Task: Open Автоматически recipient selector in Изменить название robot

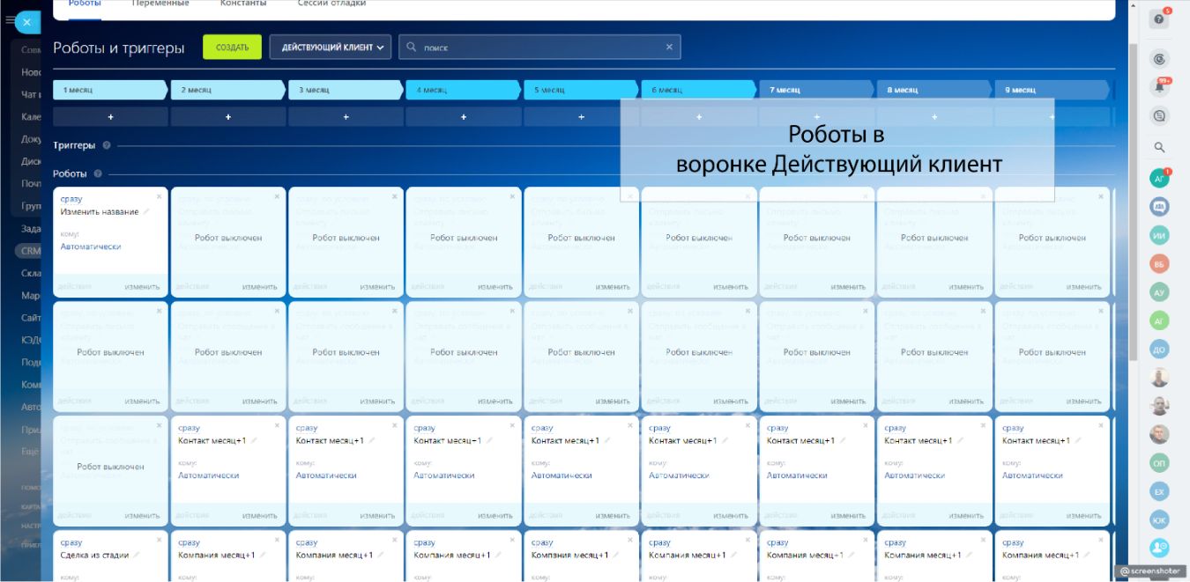Action: coord(91,247)
